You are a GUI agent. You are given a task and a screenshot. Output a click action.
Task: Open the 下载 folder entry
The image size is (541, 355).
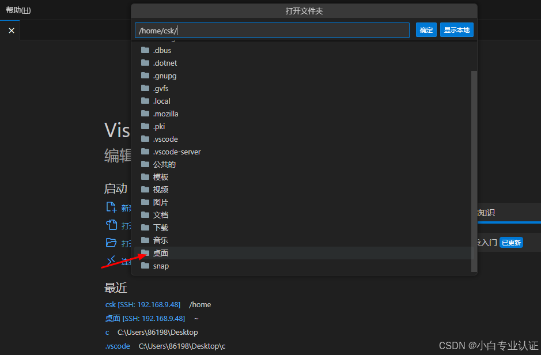coord(160,227)
